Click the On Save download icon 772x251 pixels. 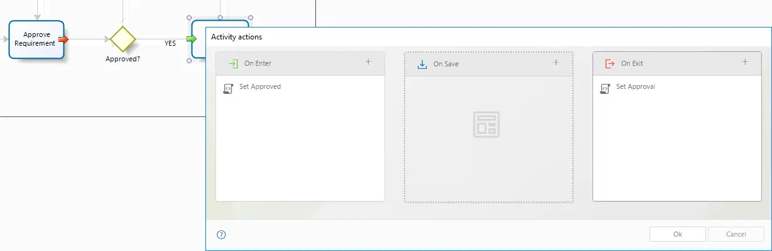pos(422,64)
